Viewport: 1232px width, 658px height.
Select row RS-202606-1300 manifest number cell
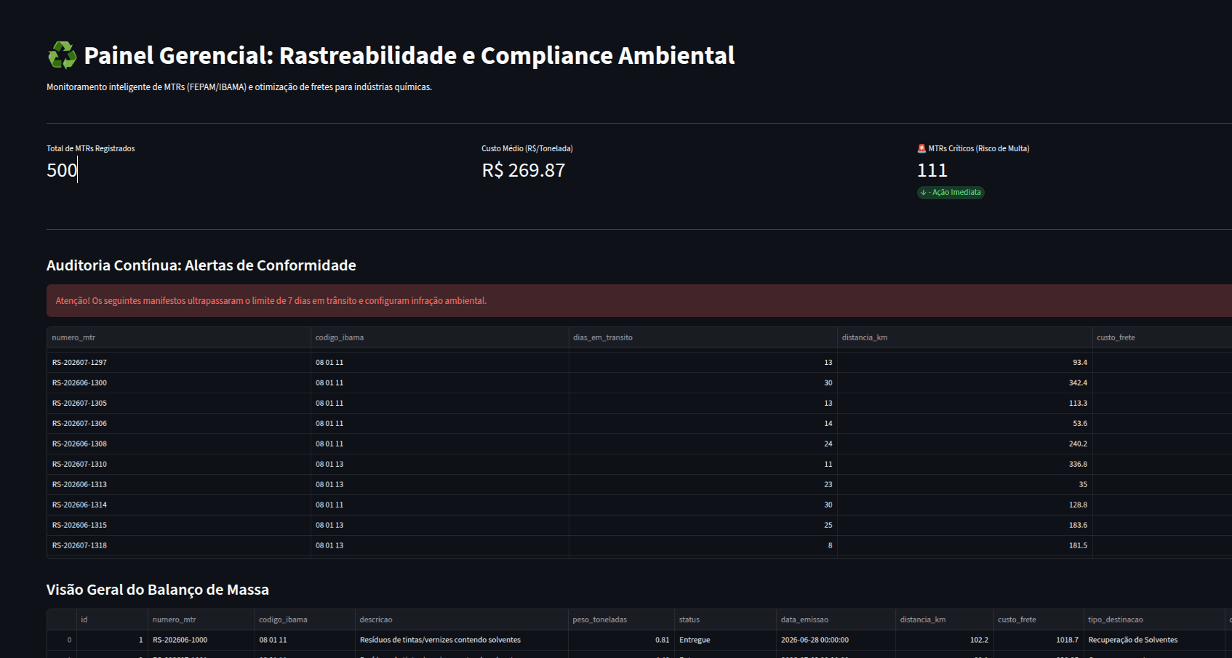coord(179,382)
